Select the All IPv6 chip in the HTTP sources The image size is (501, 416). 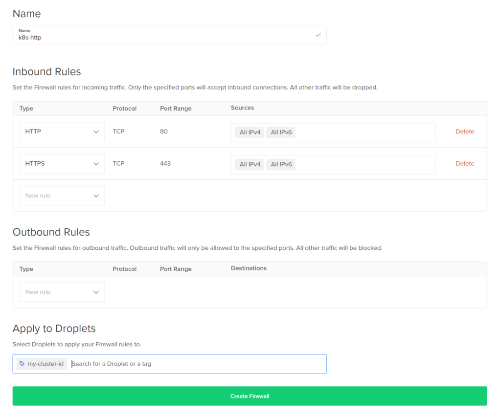280,131
